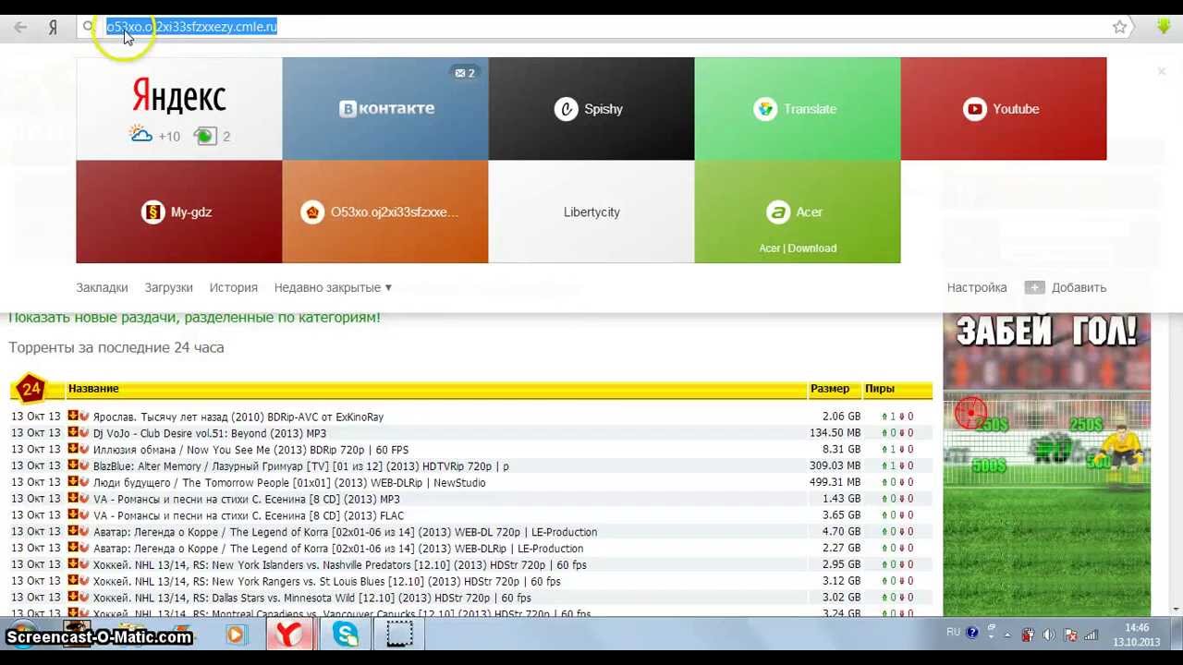The width and height of the screenshot is (1183, 665).
Task: Click the red 24 badge icon
Action: coord(30,389)
